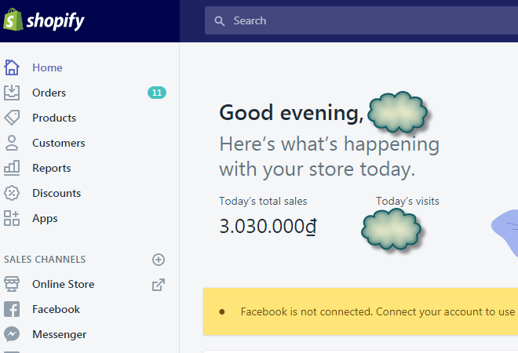This screenshot has height=353, width=518.
Task: Click the total sales value 3.030.000₫
Action: (268, 227)
